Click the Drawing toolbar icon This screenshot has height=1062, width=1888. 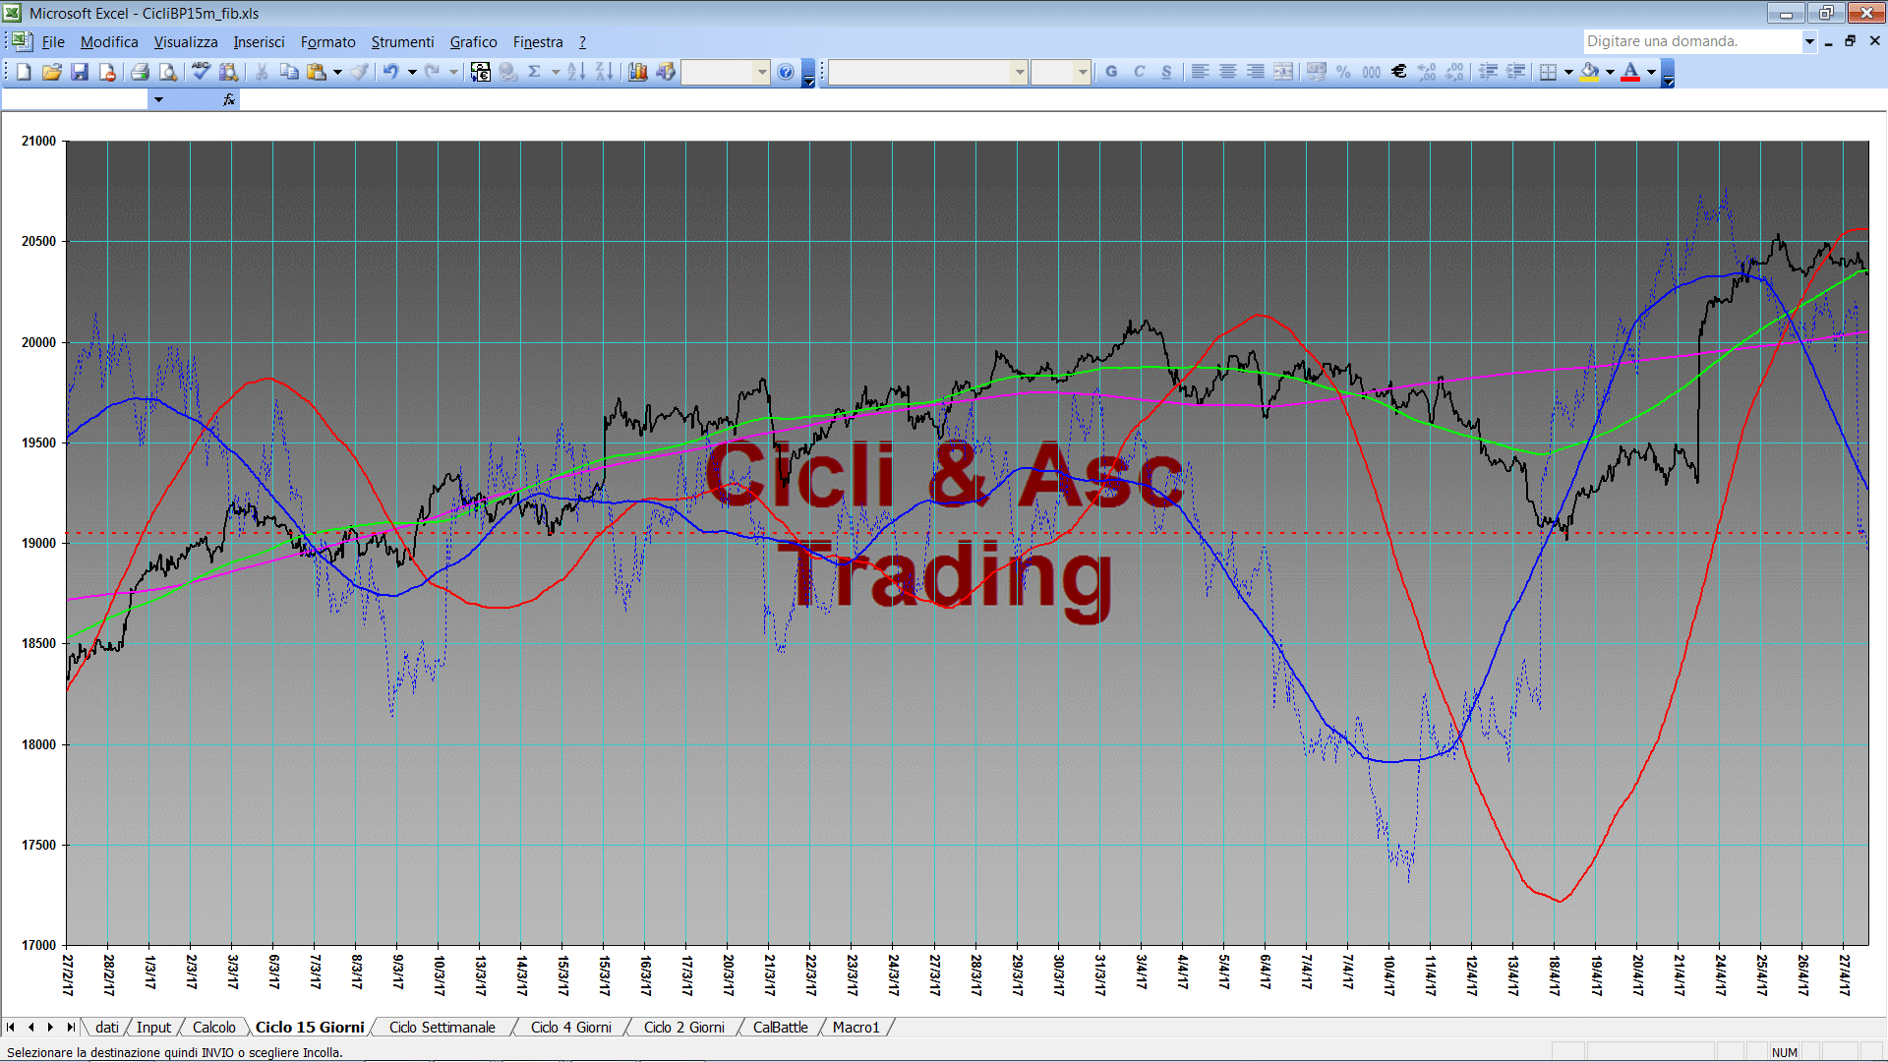pyautogui.click(x=665, y=72)
